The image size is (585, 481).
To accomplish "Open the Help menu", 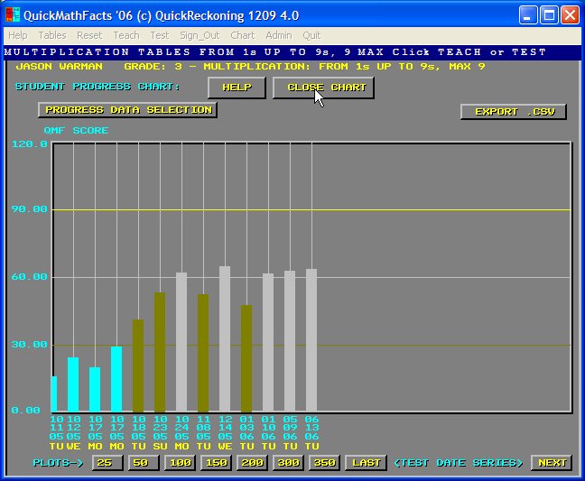I will pyautogui.click(x=18, y=35).
